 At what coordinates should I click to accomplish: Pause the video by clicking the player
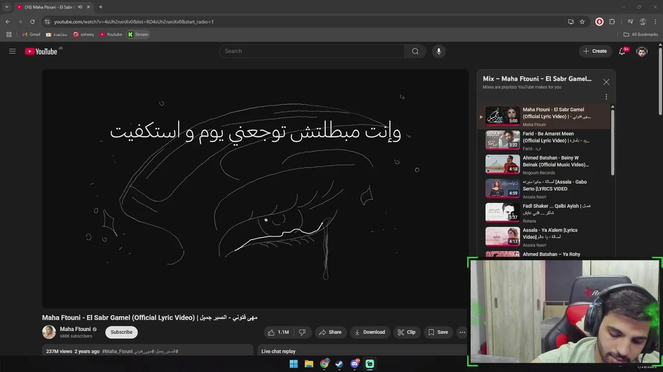255,189
